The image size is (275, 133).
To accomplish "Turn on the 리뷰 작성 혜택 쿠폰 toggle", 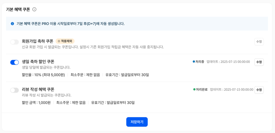I will [14, 90].
